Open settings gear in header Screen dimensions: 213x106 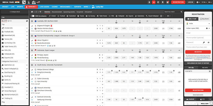[198, 2]
